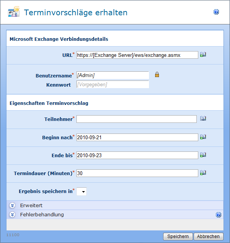Click the Termindauer (Minuten) field showing 30

pyautogui.click(x=137, y=173)
